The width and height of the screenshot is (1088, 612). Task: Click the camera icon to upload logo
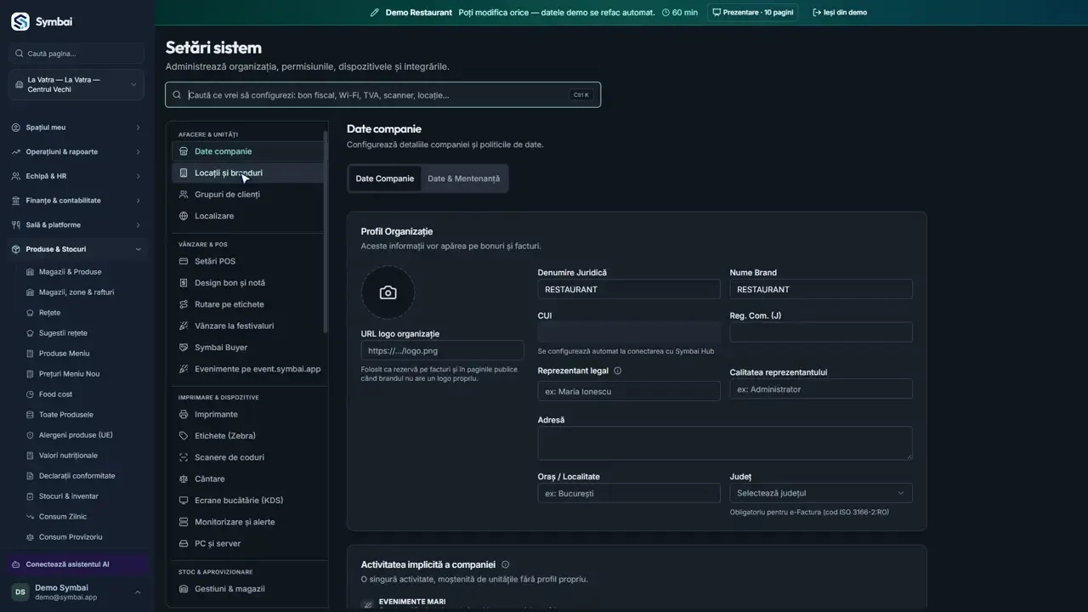pyautogui.click(x=388, y=292)
